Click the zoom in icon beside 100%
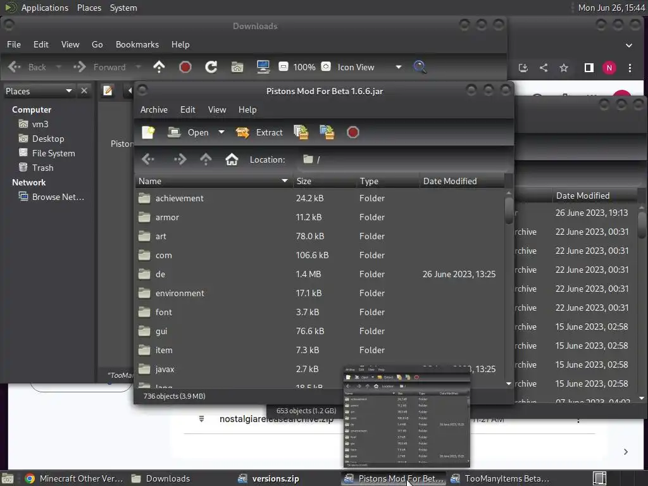Image resolution: width=648 pixels, height=486 pixels. point(326,66)
